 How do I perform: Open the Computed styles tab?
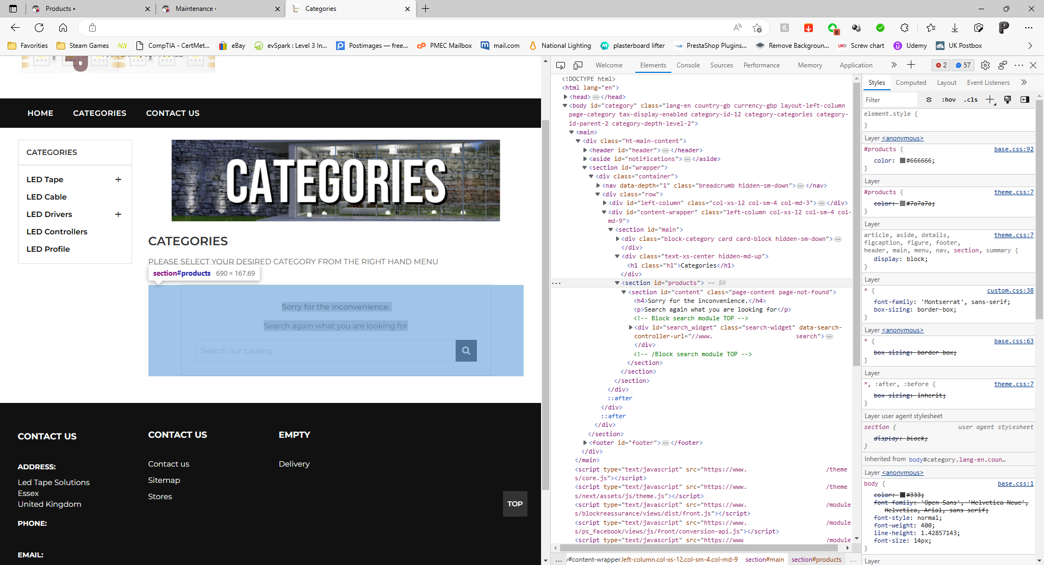911,83
